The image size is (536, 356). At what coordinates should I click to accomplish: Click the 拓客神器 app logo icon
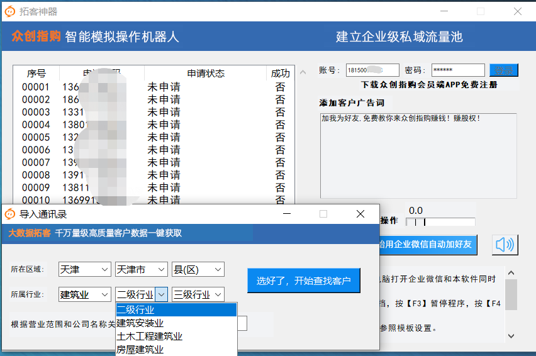[x=10, y=11]
